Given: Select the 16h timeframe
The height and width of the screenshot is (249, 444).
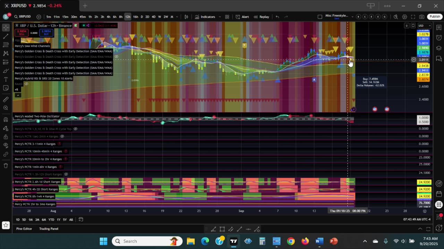Looking at the screenshot, I should pyautogui.click(x=135, y=17).
